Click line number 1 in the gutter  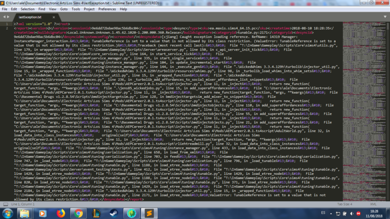tap(7, 24)
